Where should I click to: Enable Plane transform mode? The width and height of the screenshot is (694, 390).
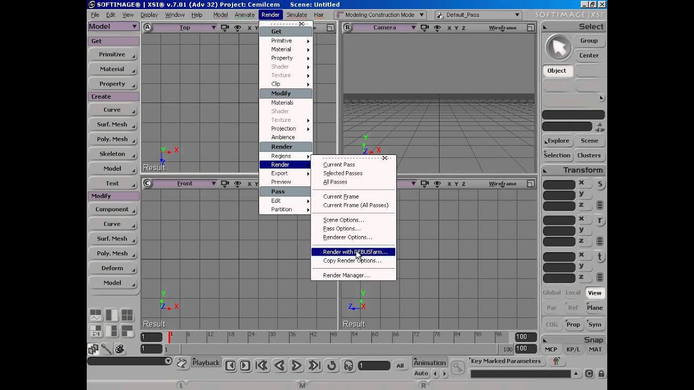pos(595,308)
